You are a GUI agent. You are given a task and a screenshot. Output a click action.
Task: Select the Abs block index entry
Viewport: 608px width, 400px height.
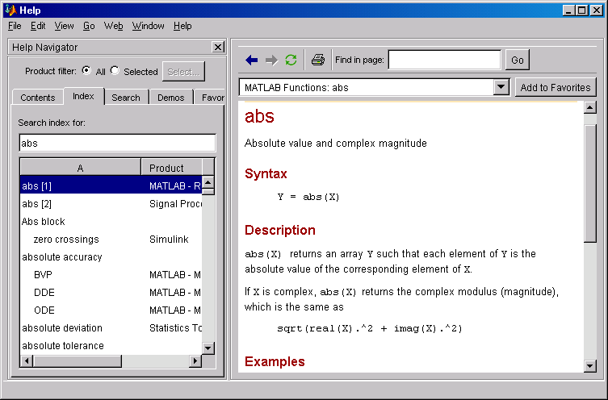pos(111,222)
